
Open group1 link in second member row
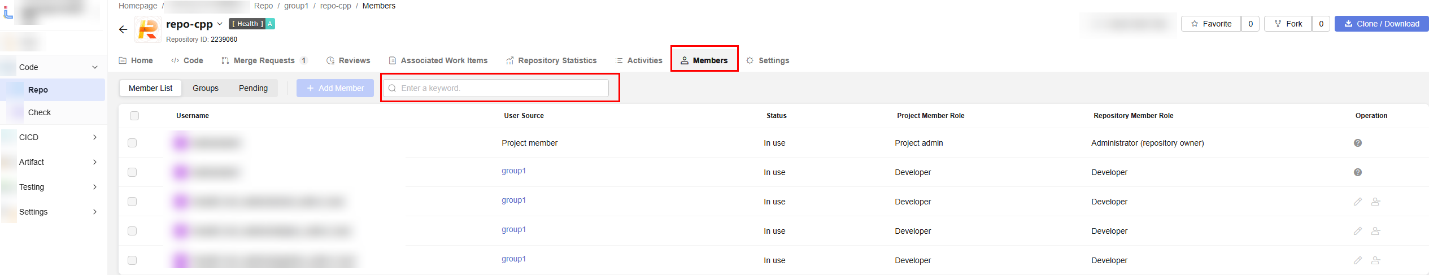(513, 171)
